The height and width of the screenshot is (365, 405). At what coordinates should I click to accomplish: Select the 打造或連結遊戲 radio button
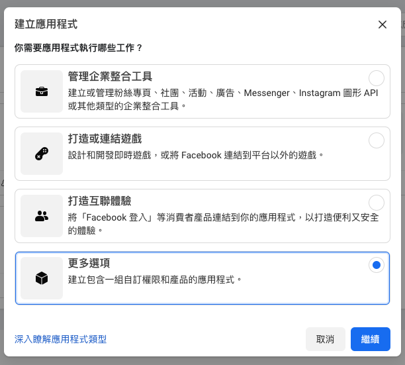tap(376, 140)
